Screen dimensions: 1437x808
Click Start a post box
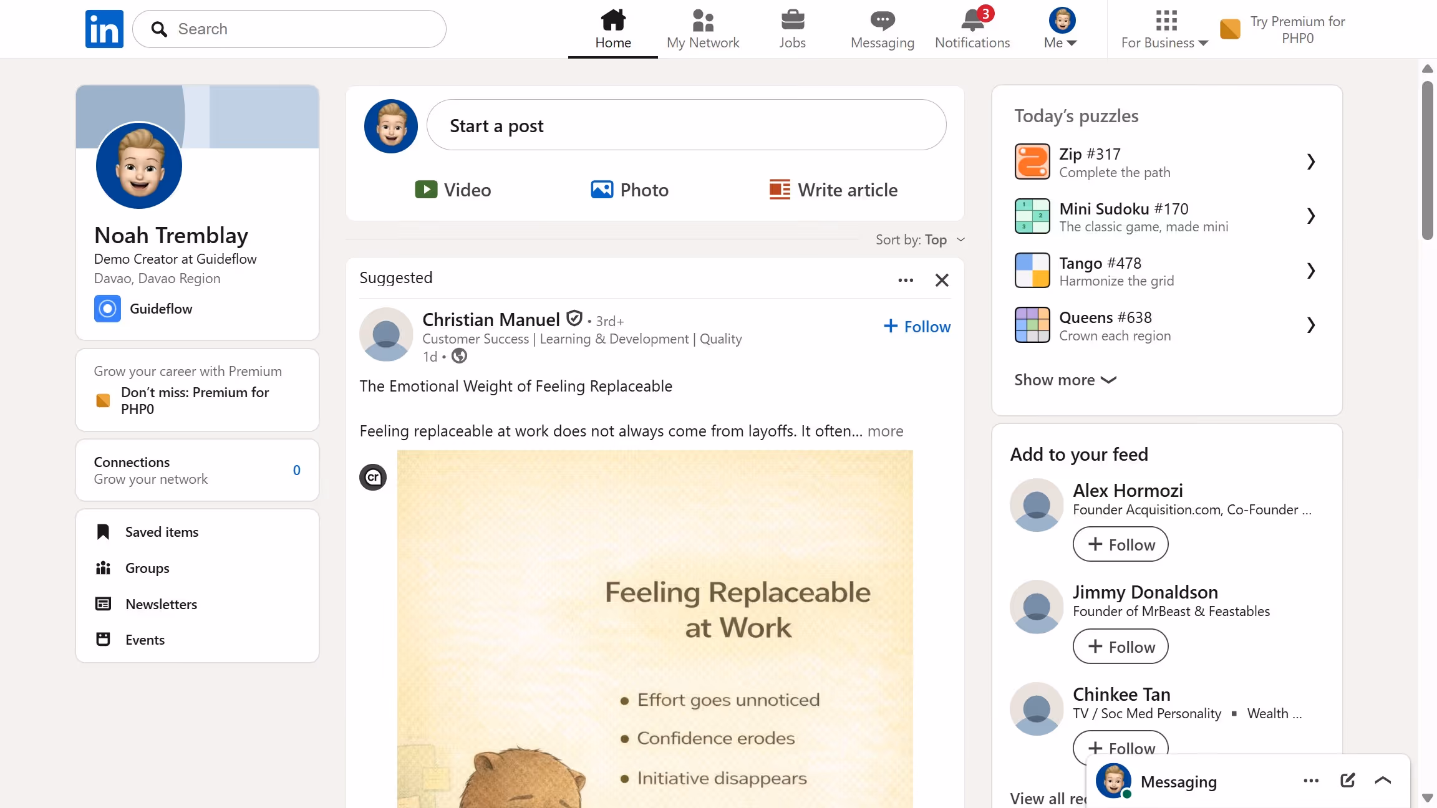[x=686, y=125]
